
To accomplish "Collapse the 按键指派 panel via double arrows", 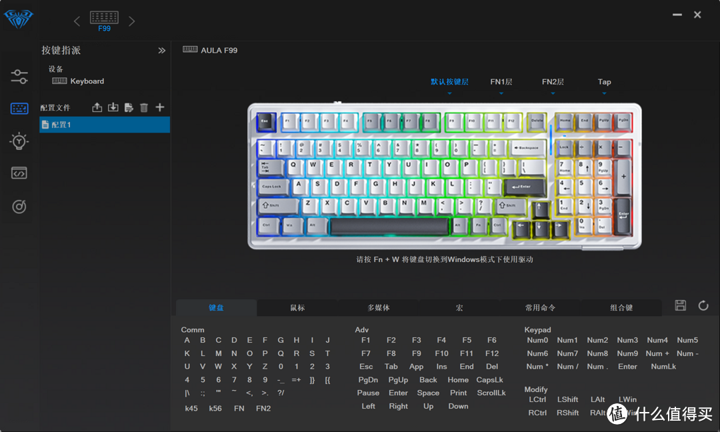I will coord(161,49).
